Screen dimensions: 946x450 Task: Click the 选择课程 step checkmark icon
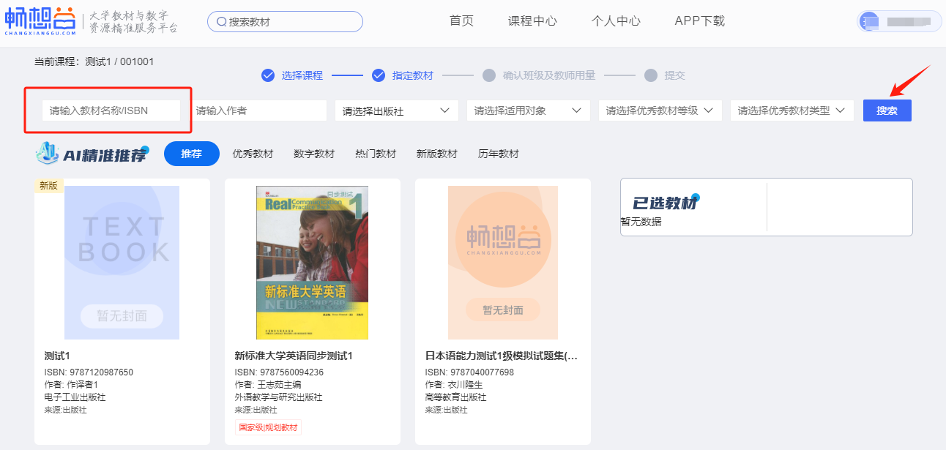[268, 75]
